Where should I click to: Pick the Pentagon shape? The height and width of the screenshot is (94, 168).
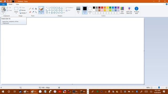[x=52, y=10]
